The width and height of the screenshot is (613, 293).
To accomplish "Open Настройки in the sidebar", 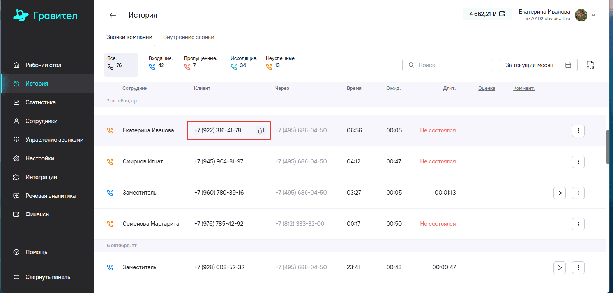I will click(x=47, y=158).
